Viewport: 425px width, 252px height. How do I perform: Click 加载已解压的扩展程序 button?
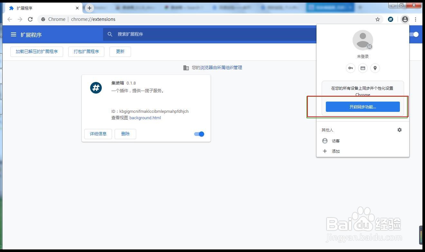coord(37,51)
